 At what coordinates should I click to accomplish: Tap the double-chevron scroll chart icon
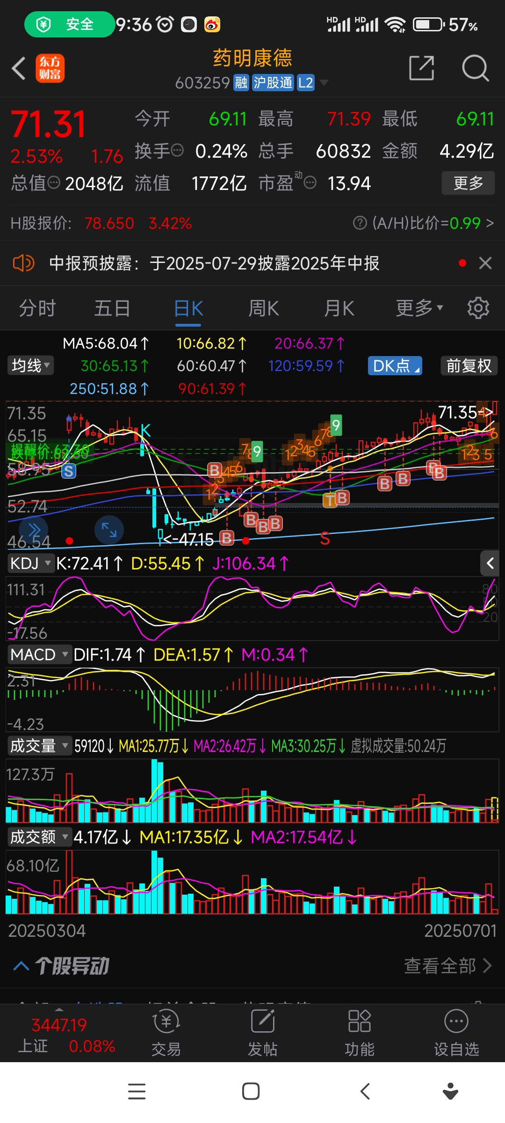pyautogui.click(x=34, y=530)
